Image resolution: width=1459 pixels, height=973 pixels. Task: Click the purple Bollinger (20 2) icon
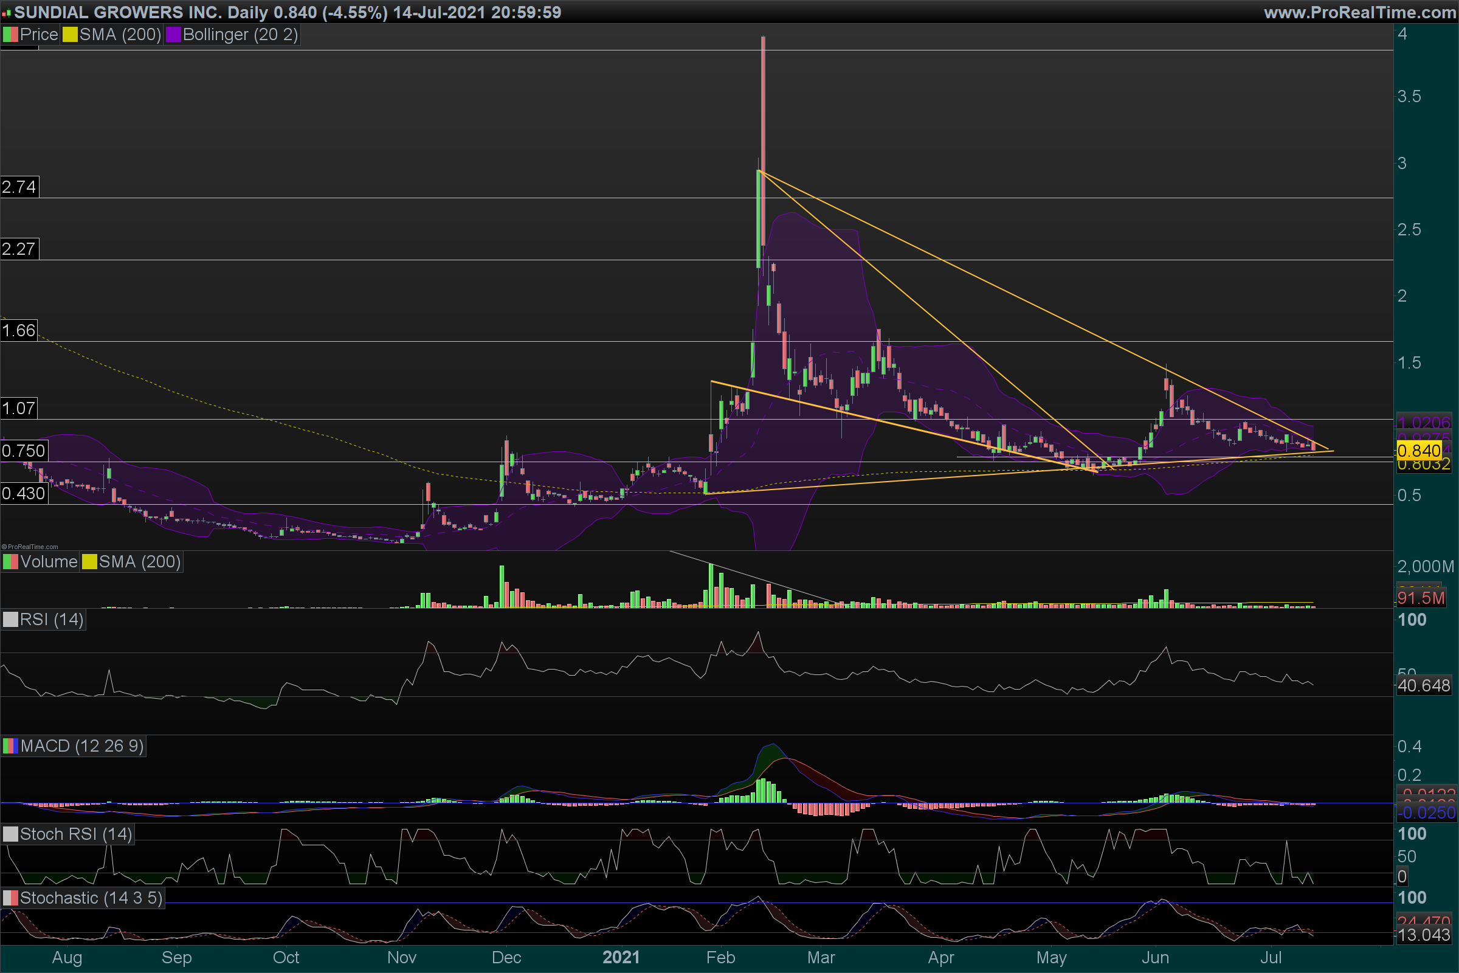pyautogui.click(x=173, y=35)
